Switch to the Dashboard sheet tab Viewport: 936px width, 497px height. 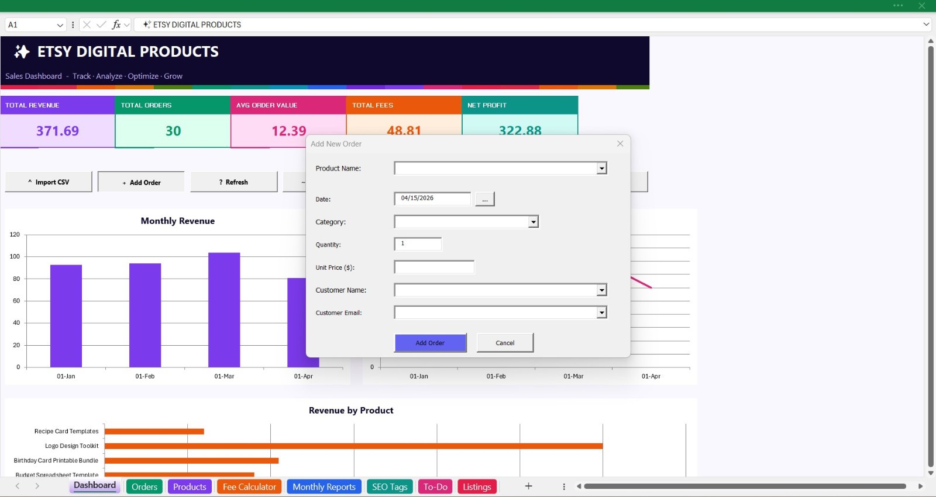pos(95,485)
